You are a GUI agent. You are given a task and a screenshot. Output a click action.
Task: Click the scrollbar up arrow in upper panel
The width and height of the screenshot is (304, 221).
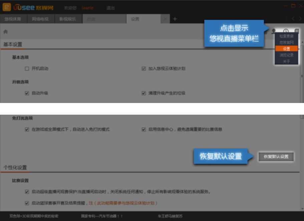(302, 42)
